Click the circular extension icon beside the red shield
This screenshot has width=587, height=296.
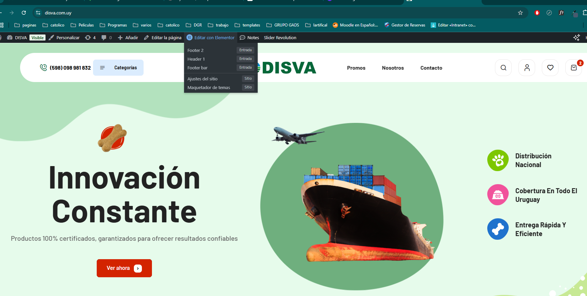coord(549,13)
